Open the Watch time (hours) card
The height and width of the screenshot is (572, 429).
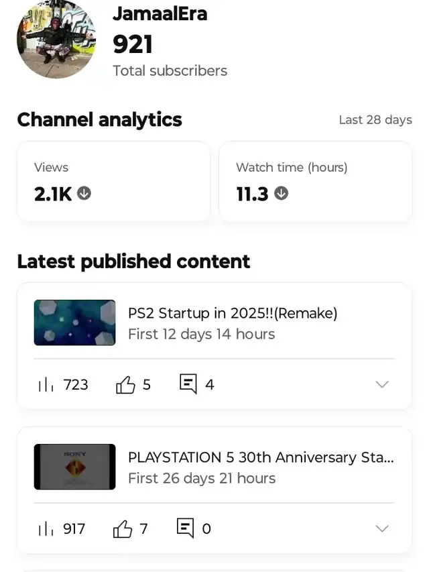(x=315, y=181)
